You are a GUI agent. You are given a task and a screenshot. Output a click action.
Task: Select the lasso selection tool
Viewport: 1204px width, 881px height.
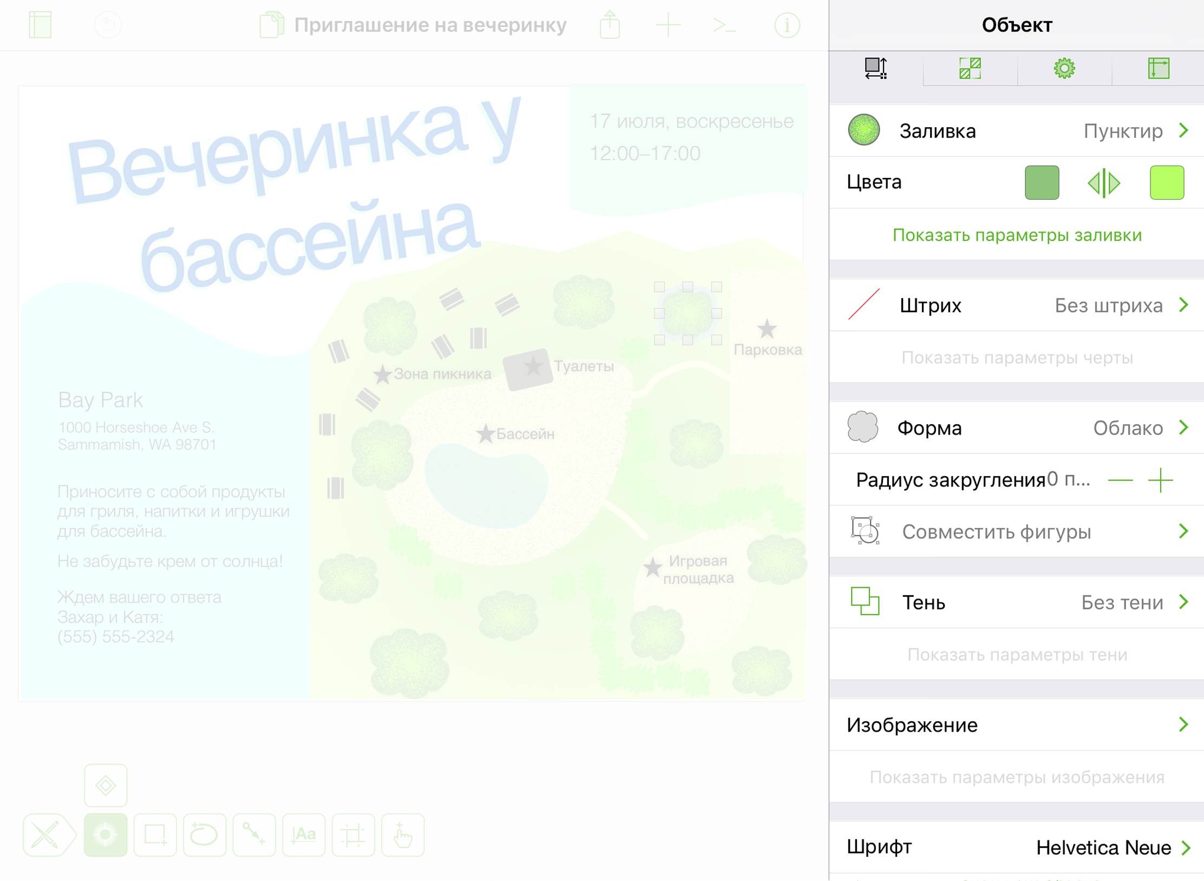click(x=205, y=835)
